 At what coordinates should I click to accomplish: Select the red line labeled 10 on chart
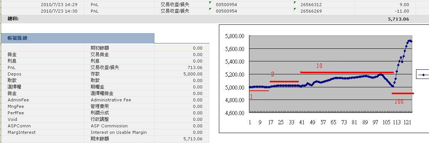click(x=347, y=72)
